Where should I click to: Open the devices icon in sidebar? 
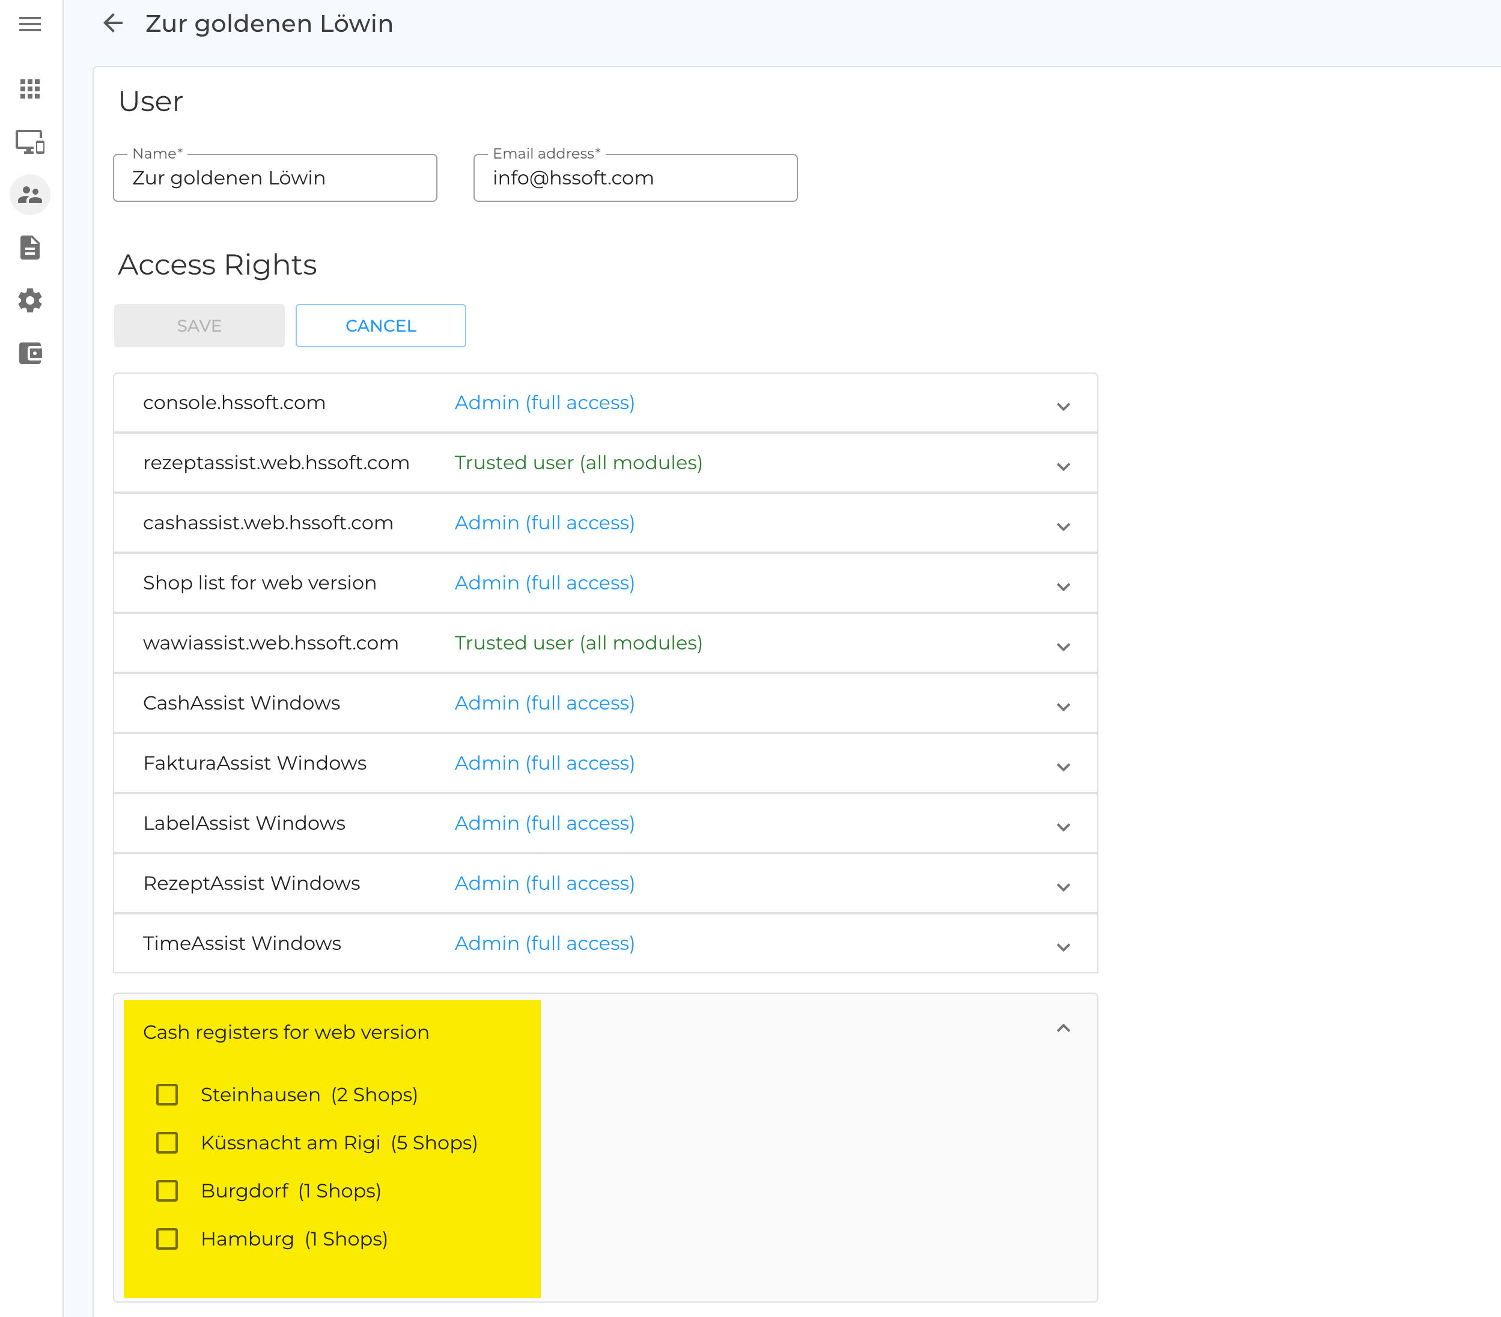click(30, 142)
